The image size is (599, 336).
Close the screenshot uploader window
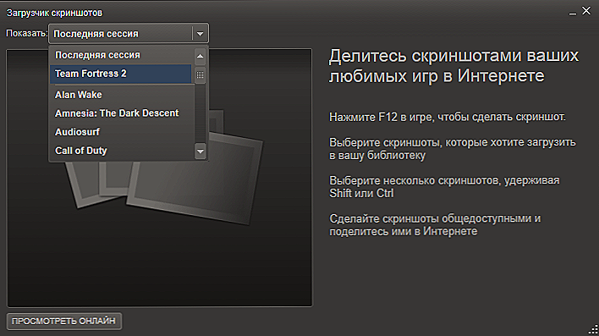586,11
